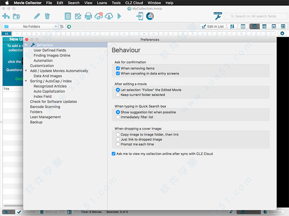Switch to the card view icon
The image size is (289, 216).
(274, 26)
